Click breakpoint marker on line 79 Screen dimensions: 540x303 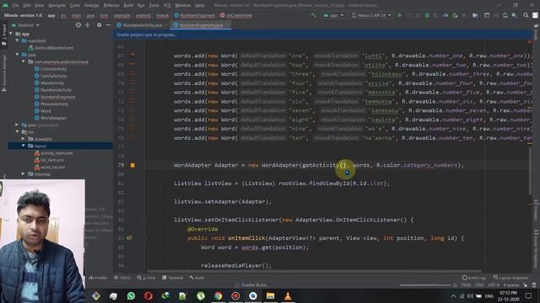click(132, 165)
